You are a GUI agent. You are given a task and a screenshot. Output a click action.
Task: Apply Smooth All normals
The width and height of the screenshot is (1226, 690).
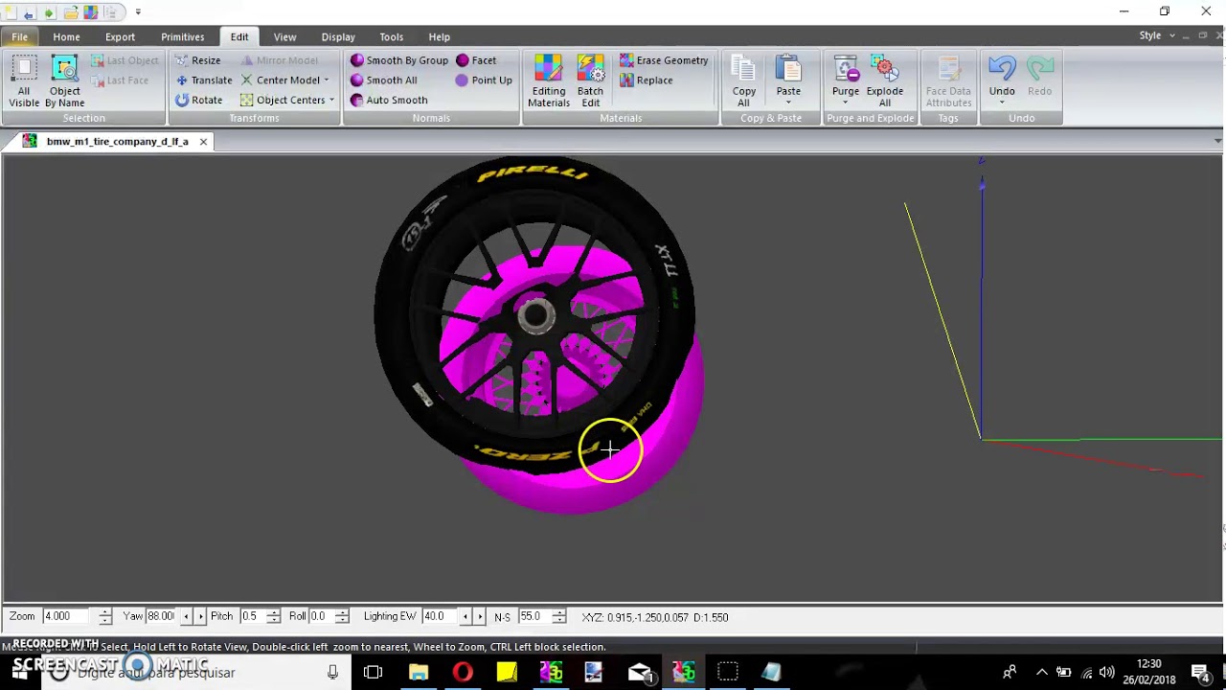tap(383, 80)
